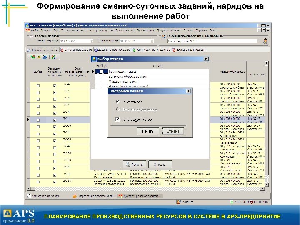Tick the Маршрутный лист report checkbox

coord(102,81)
